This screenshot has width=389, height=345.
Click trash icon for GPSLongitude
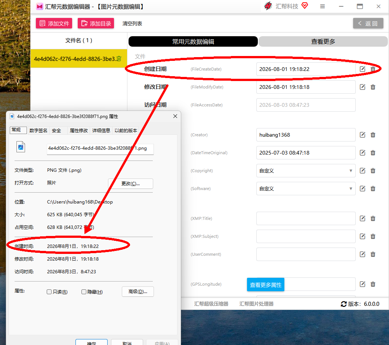373,284
